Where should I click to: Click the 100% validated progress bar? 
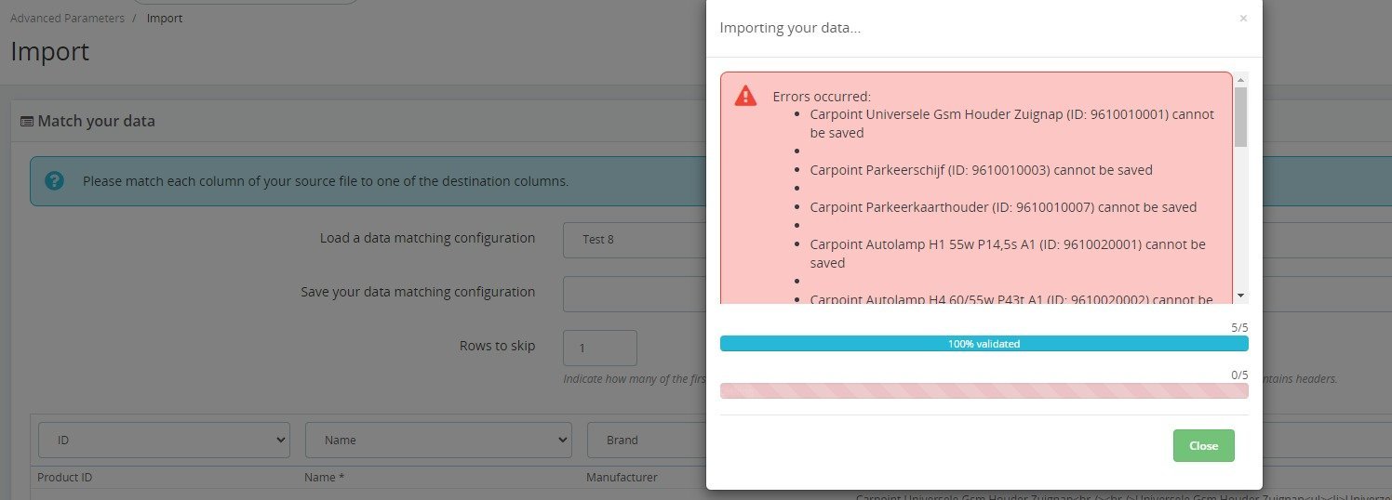[984, 344]
